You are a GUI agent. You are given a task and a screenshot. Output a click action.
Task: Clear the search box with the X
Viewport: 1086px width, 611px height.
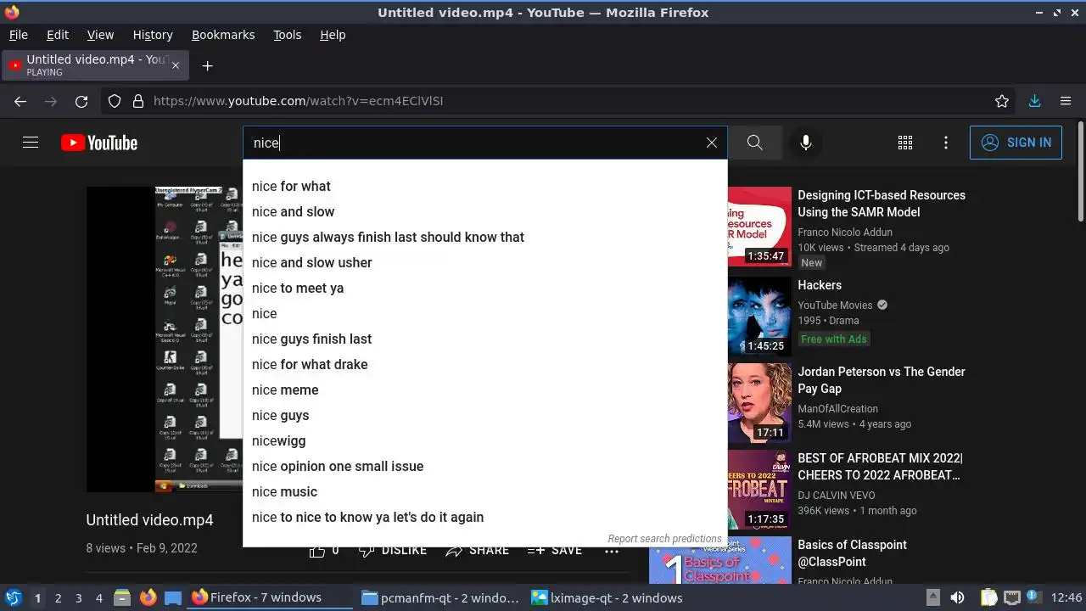point(712,143)
